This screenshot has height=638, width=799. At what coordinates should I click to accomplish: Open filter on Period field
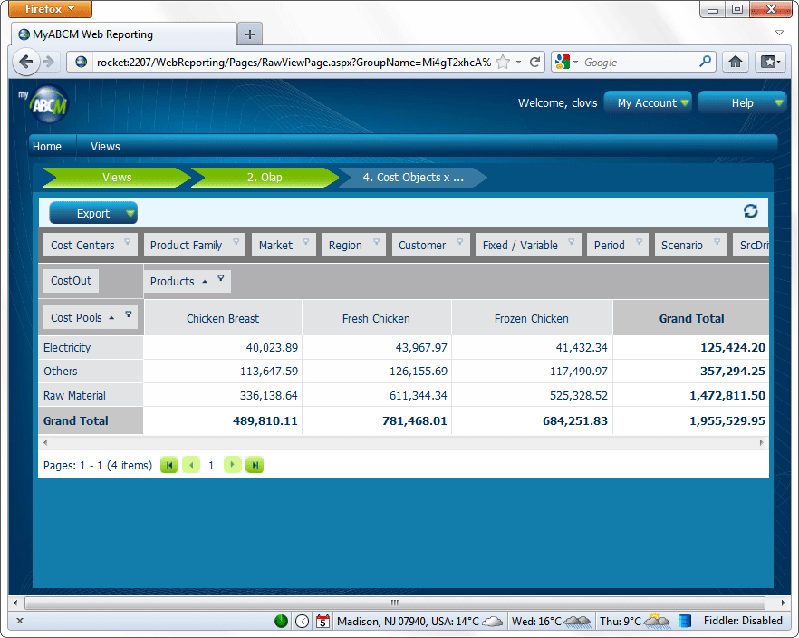639,242
